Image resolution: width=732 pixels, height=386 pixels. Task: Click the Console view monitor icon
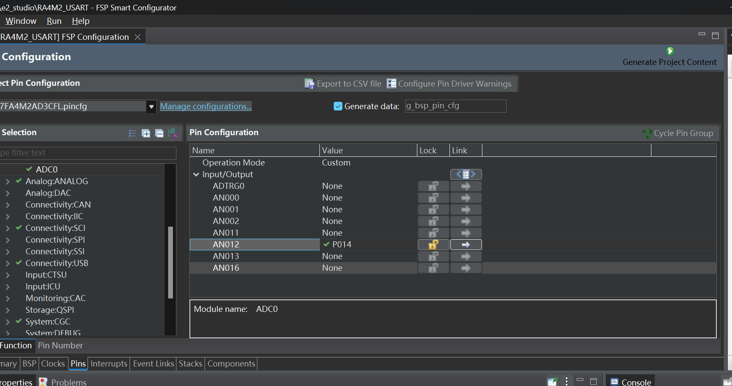click(614, 382)
